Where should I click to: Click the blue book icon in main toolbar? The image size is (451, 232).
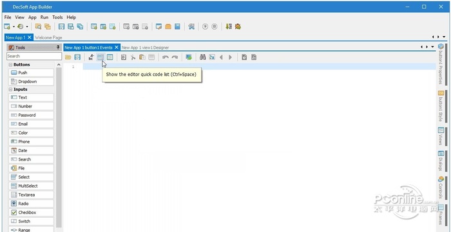tap(177, 26)
